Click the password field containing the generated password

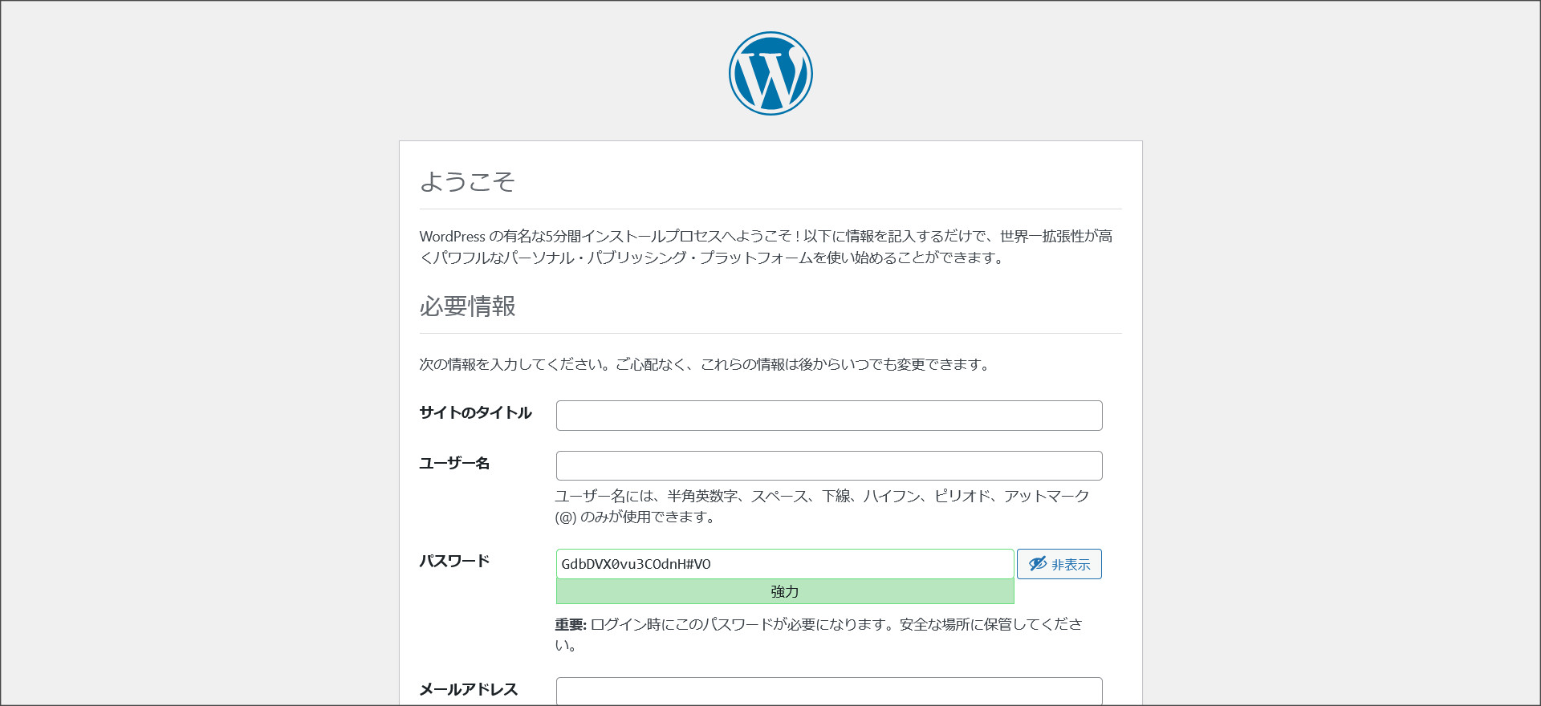[x=784, y=564]
